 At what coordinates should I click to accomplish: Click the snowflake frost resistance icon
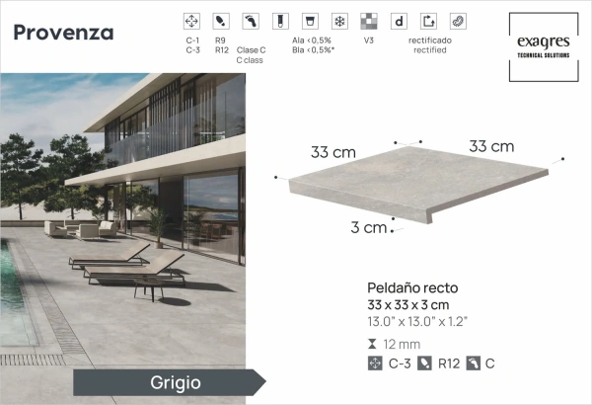[x=338, y=21]
